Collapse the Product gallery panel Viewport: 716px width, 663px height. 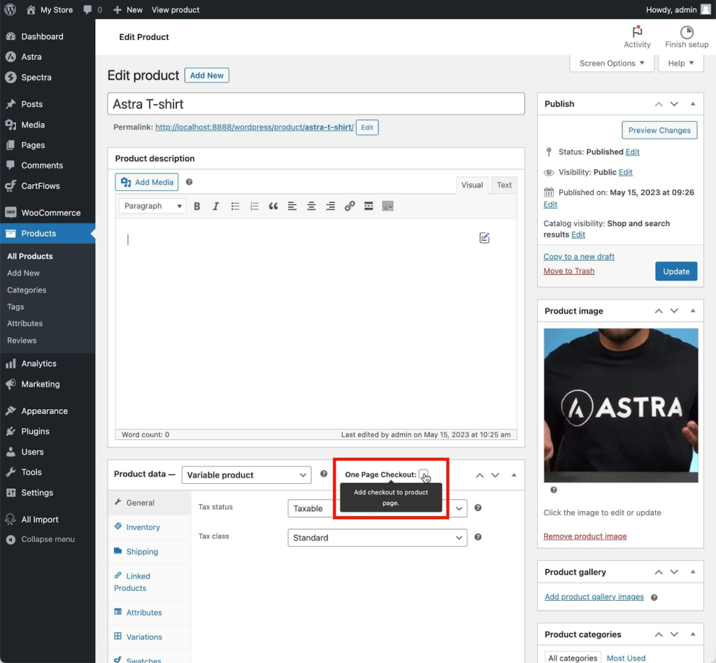[x=693, y=572]
